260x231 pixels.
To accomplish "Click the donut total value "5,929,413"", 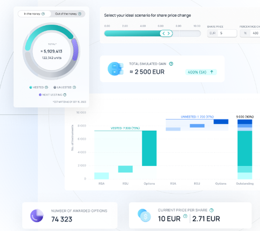I will 53,51.
